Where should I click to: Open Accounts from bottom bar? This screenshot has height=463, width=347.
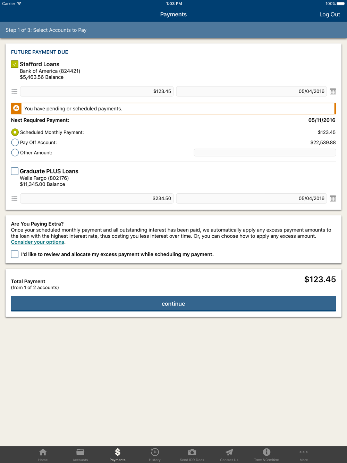click(80, 452)
